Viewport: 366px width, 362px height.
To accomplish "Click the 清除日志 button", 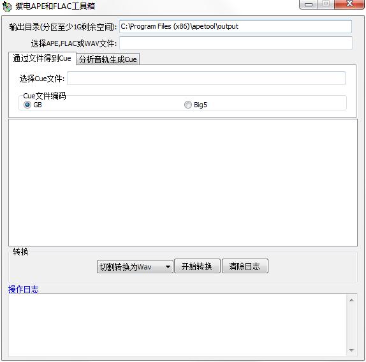I will 245,266.
